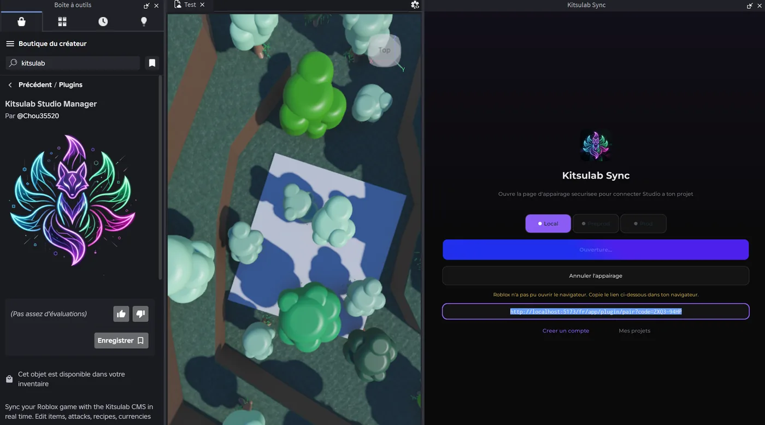Open the Recent clock tab
Image resolution: width=765 pixels, height=425 pixels.
[x=103, y=21]
